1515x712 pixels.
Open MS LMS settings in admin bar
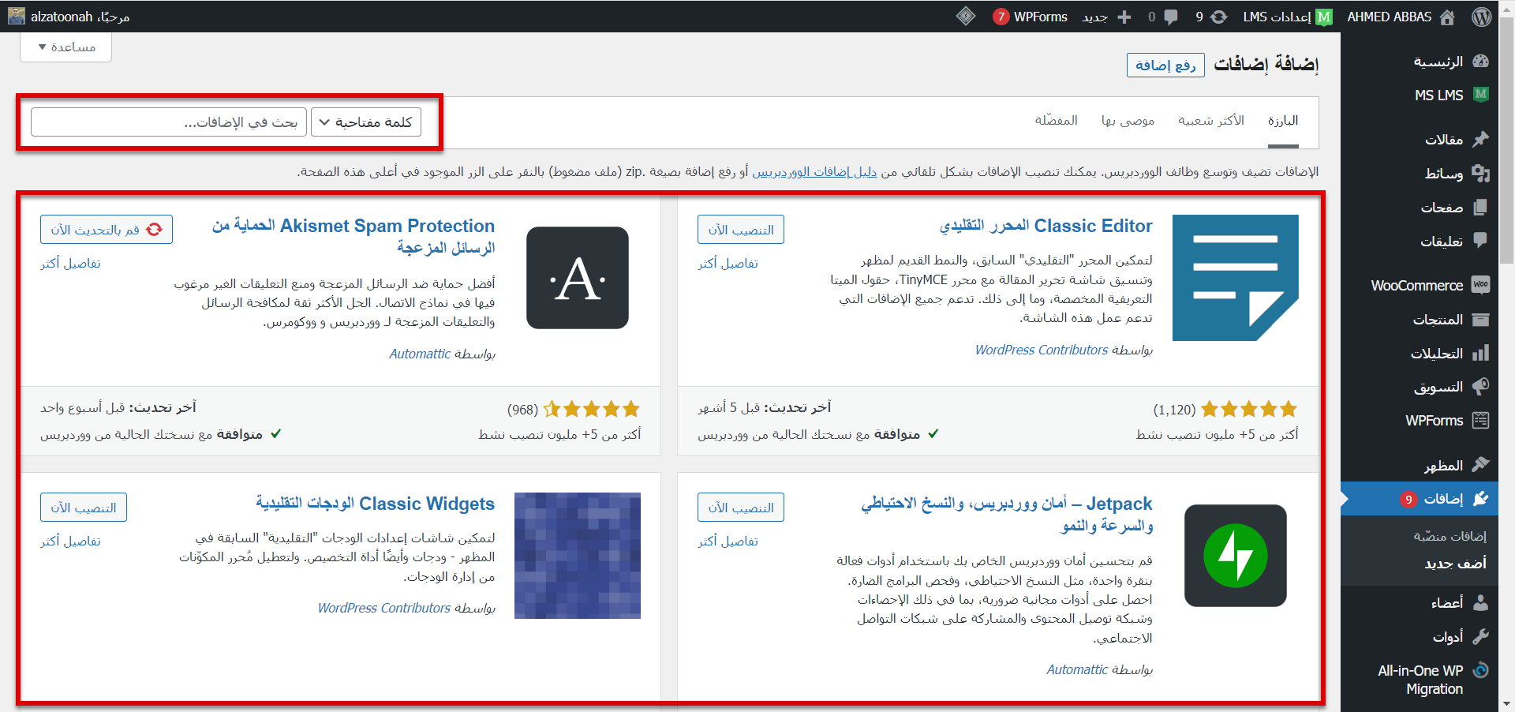click(x=1287, y=17)
